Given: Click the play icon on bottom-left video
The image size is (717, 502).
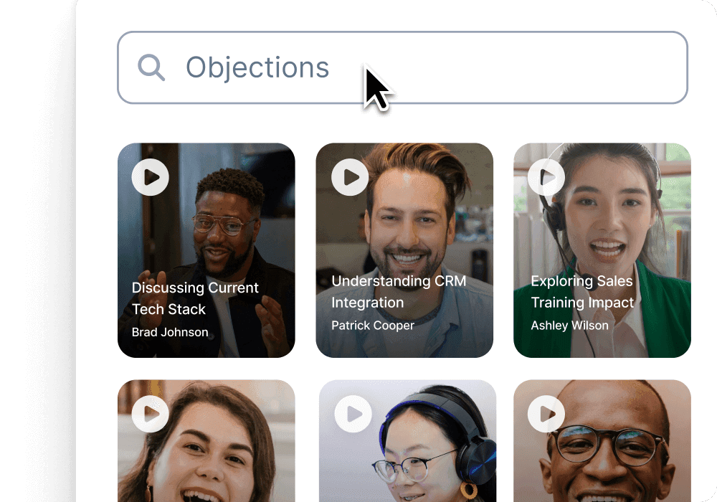Looking at the screenshot, I should tap(150, 414).
